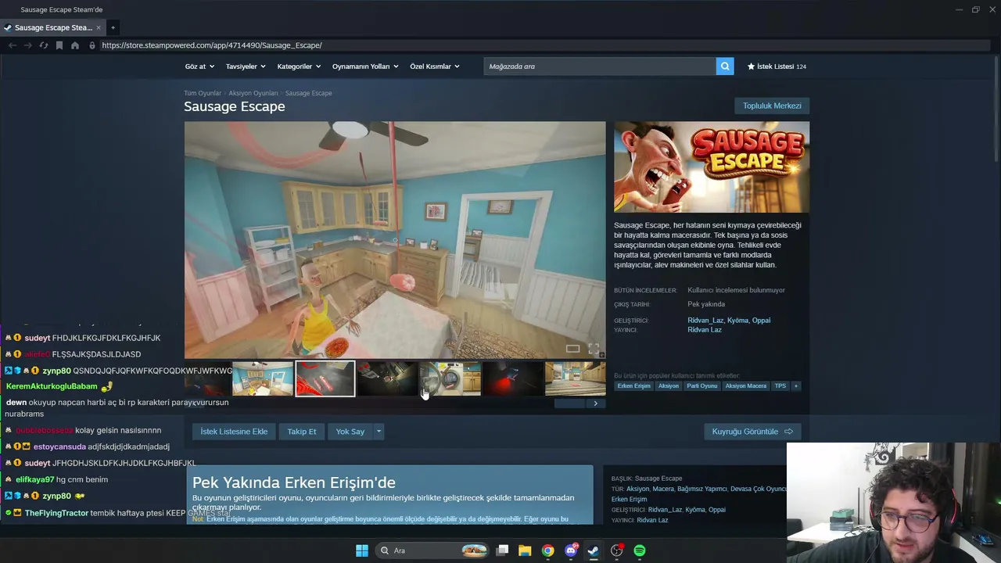The image size is (1001, 563).
Task: Open Task View on the taskbar
Action: tap(503, 550)
